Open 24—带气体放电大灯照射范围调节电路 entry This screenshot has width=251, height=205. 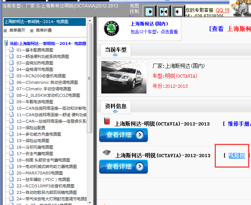pyautogui.click(x=52, y=199)
